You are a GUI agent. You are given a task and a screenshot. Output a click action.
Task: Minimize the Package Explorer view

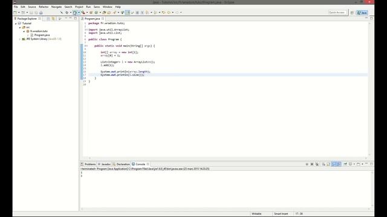(x=71, y=19)
